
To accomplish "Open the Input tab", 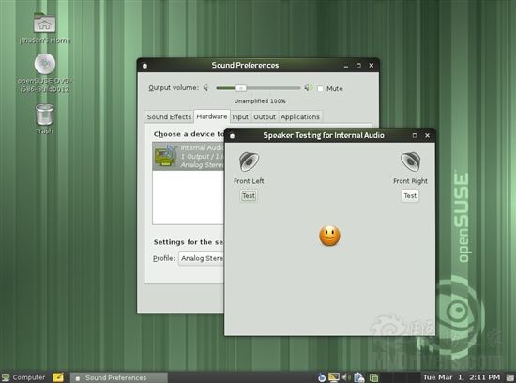I will [x=240, y=117].
